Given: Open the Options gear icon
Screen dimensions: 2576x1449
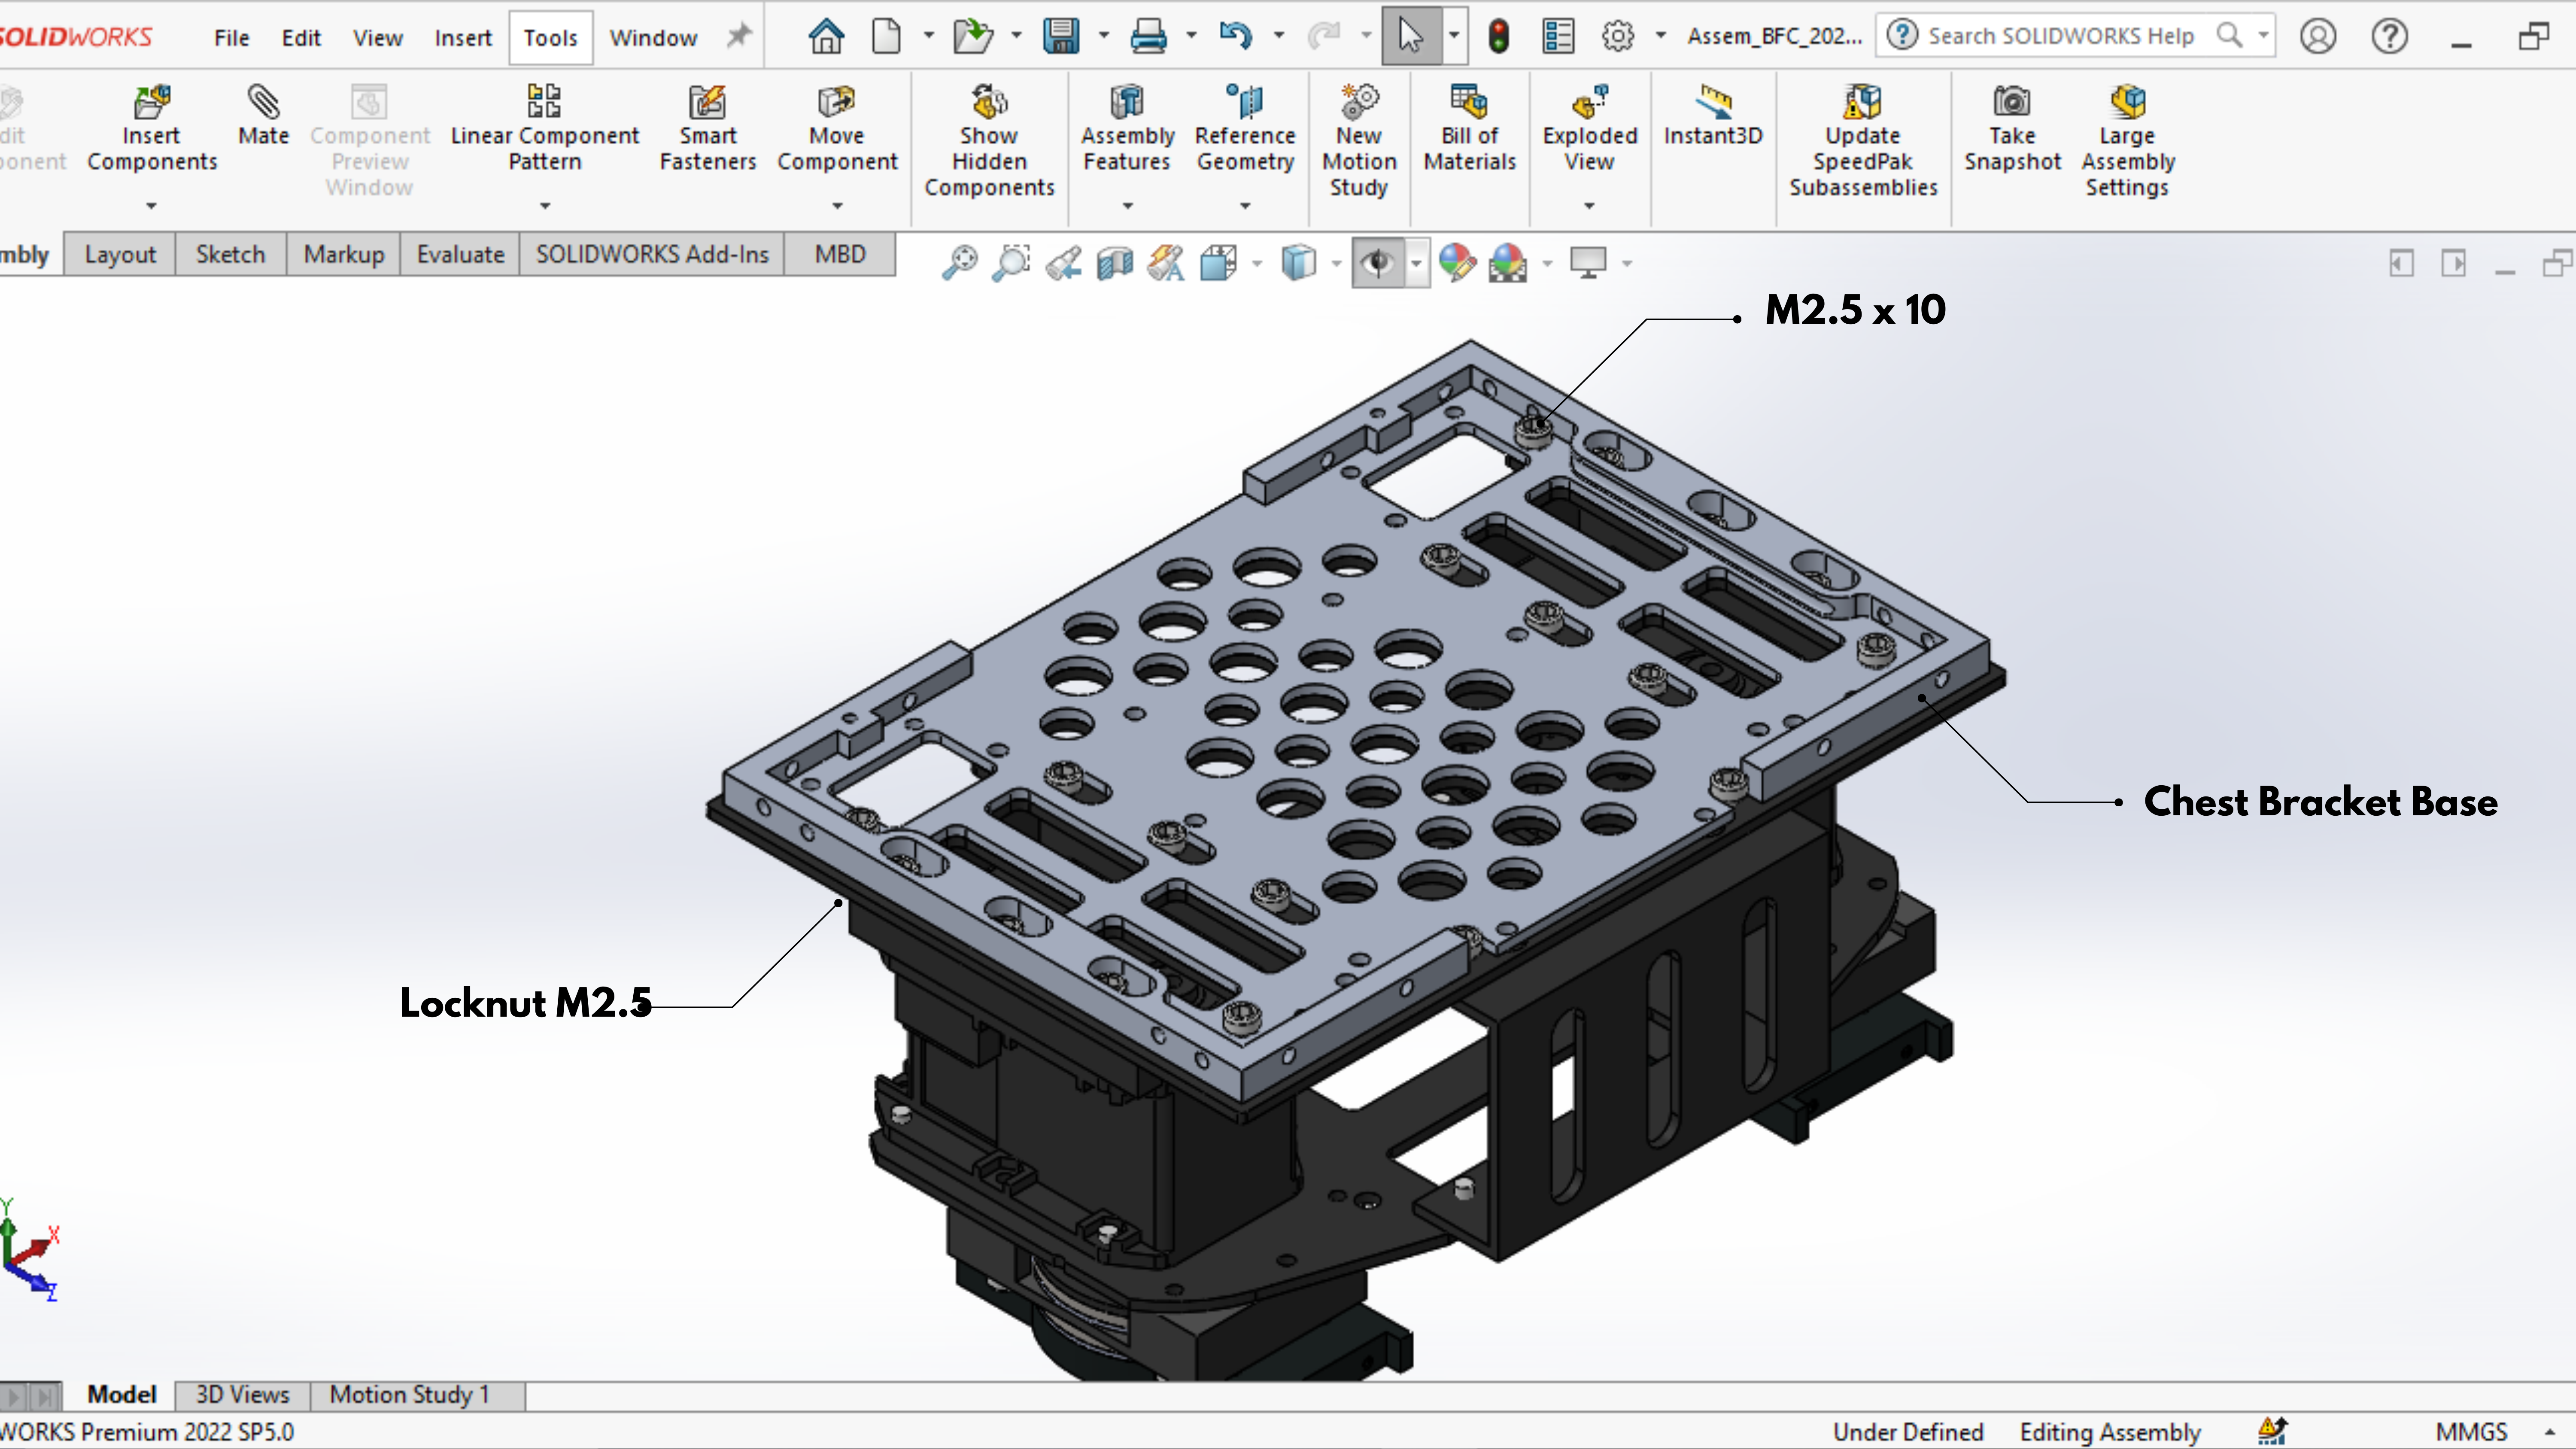Looking at the screenshot, I should coord(1618,37).
